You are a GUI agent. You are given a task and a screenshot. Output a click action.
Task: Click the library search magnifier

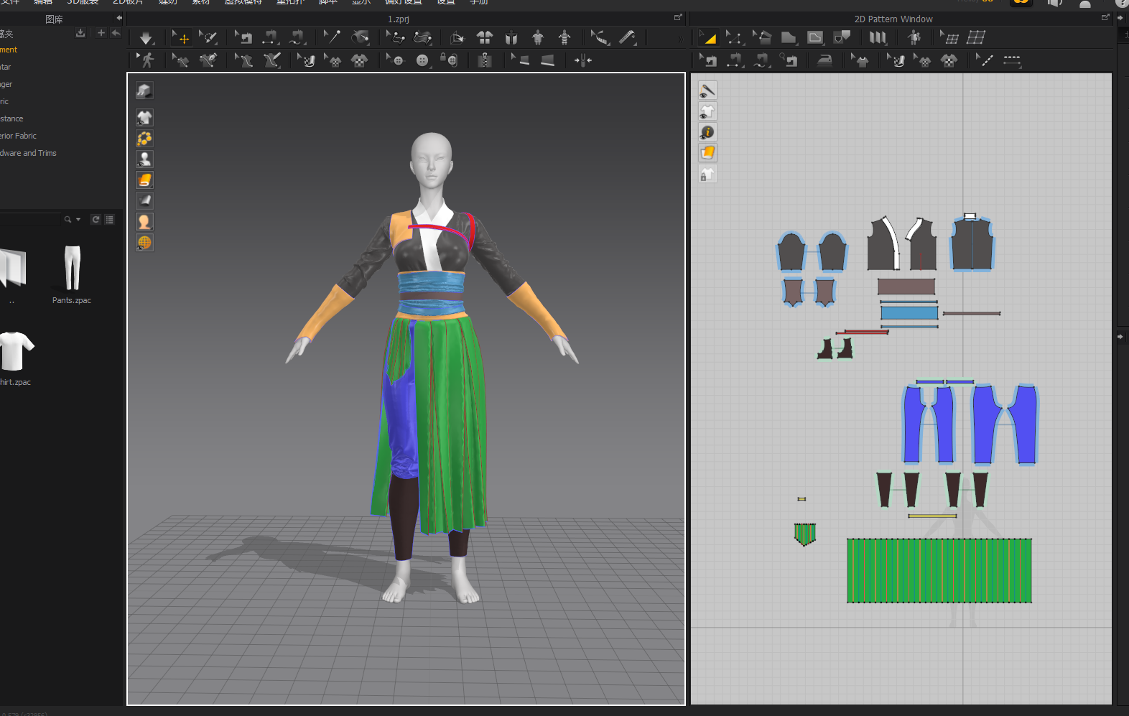click(x=68, y=220)
